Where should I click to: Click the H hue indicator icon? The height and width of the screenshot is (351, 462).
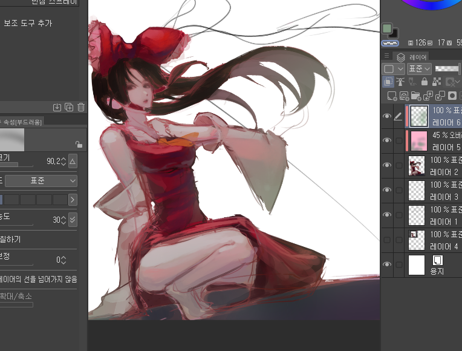coord(411,43)
